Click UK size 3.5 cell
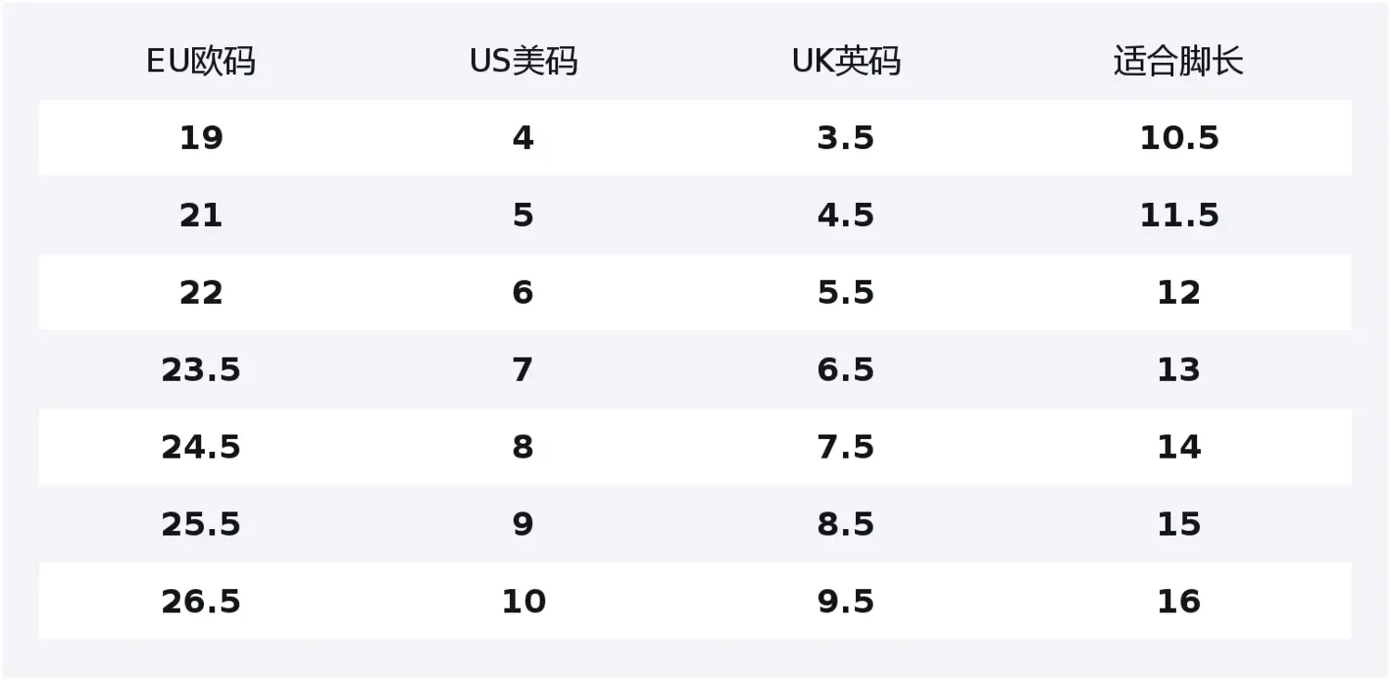Screen dimensions: 1391x680 (846, 138)
